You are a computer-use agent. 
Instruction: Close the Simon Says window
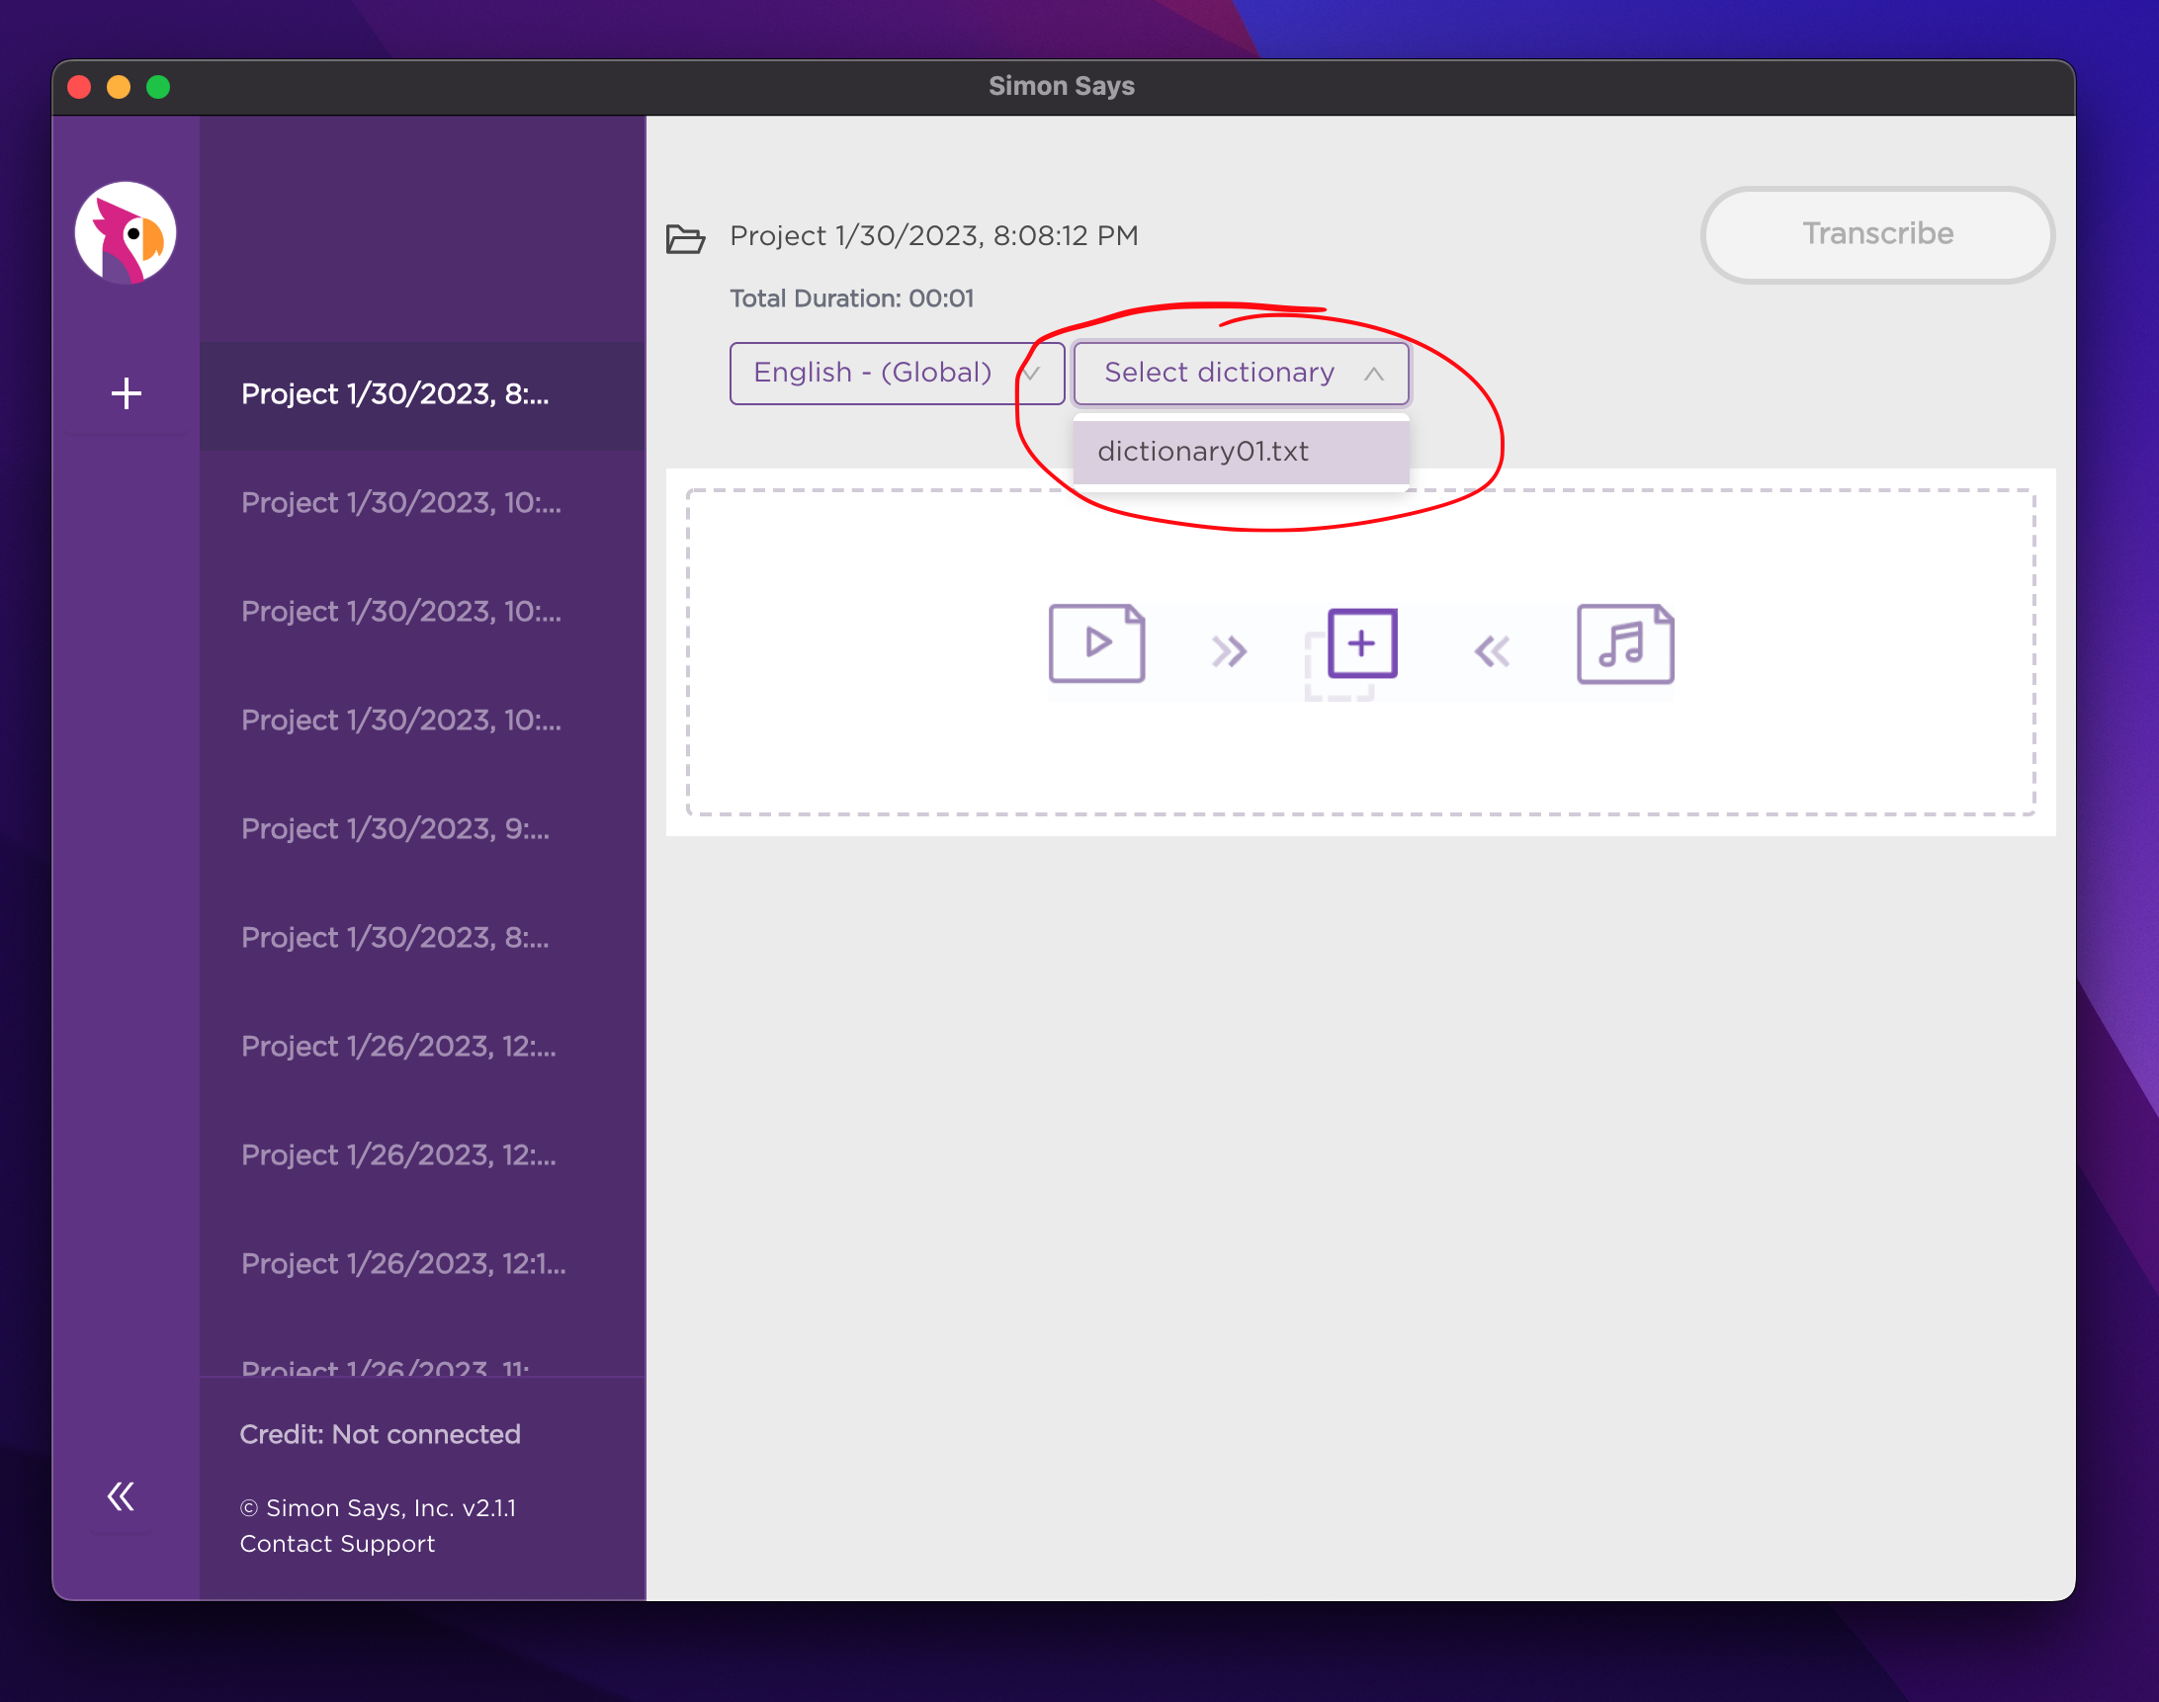[x=80, y=87]
